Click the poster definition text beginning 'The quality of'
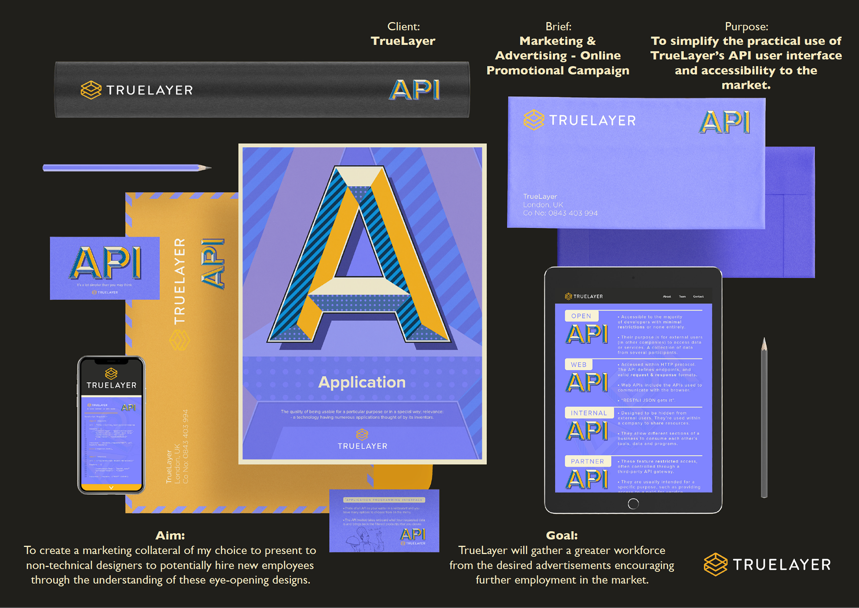Screen dimensions: 859x608 pyautogui.click(x=362, y=414)
